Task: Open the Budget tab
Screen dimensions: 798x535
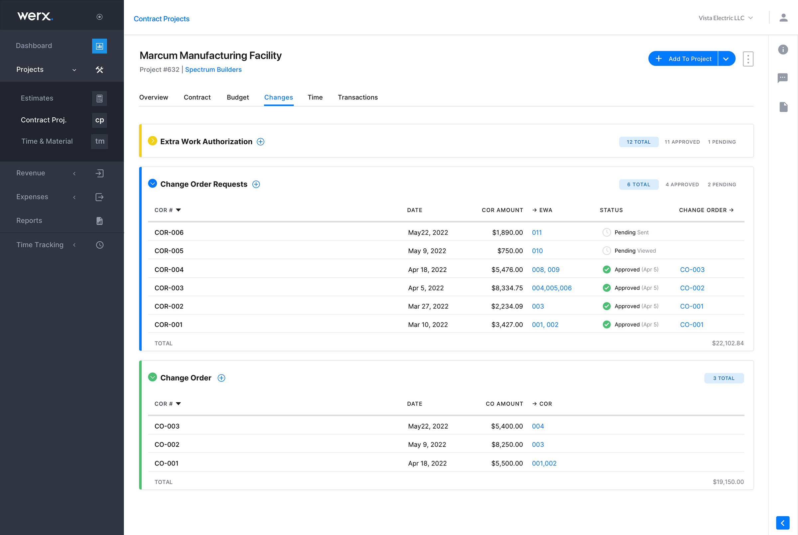Action: pos(237,97)
